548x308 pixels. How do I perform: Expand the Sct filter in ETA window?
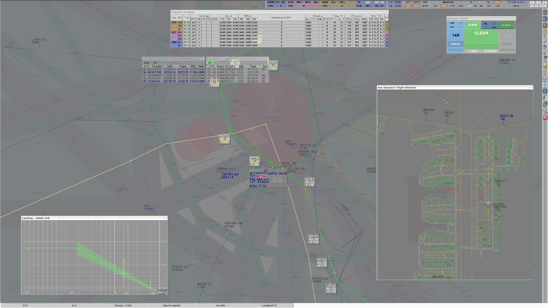[x=210, y=63]
